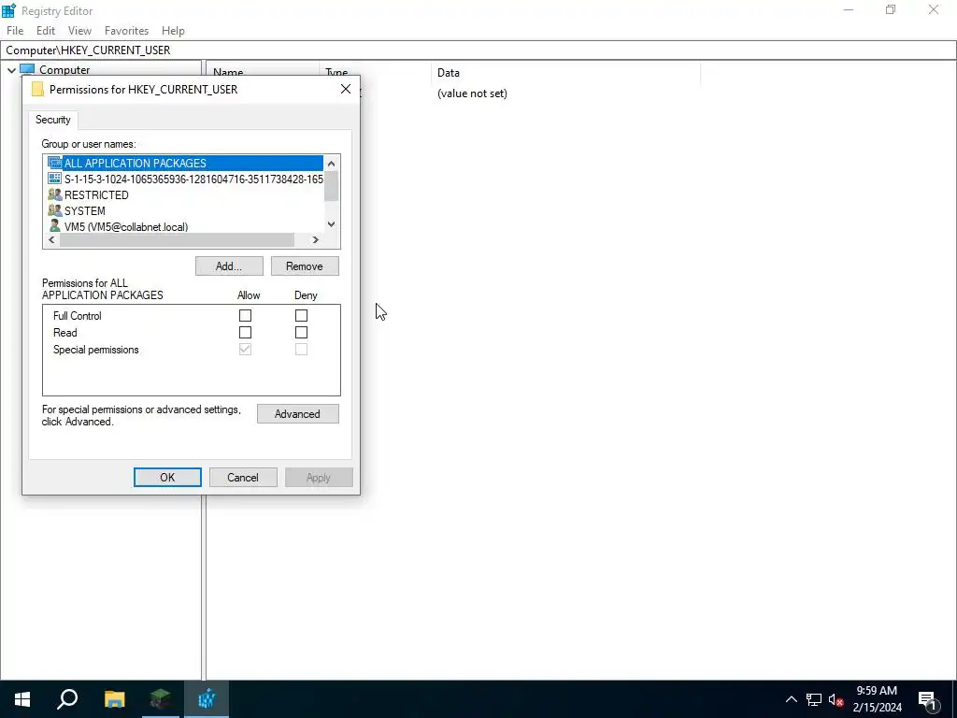Open the notification center icon
This screenshot has width=957, height=718.
point(928,699)
